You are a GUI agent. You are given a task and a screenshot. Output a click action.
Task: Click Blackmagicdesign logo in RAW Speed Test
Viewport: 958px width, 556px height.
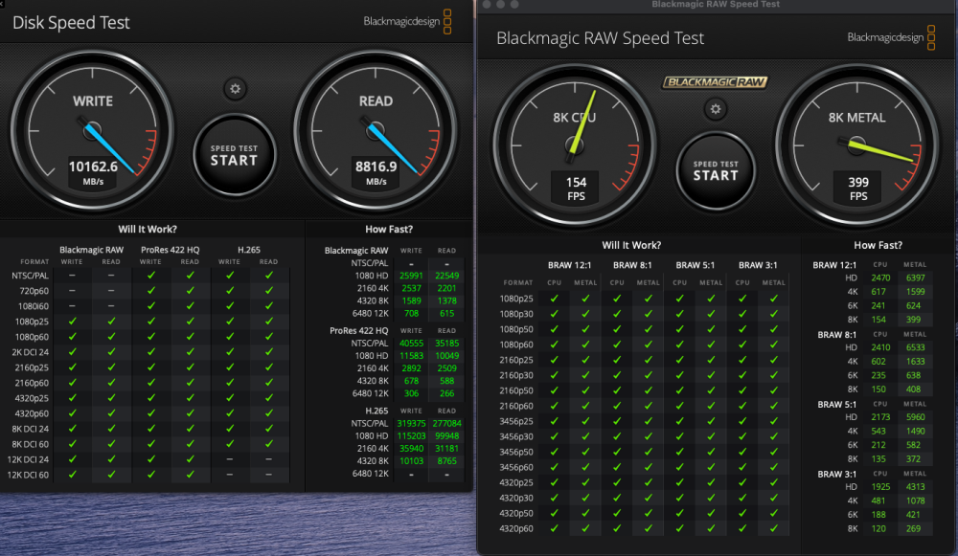pyautogui.click(x=891, y=37)
